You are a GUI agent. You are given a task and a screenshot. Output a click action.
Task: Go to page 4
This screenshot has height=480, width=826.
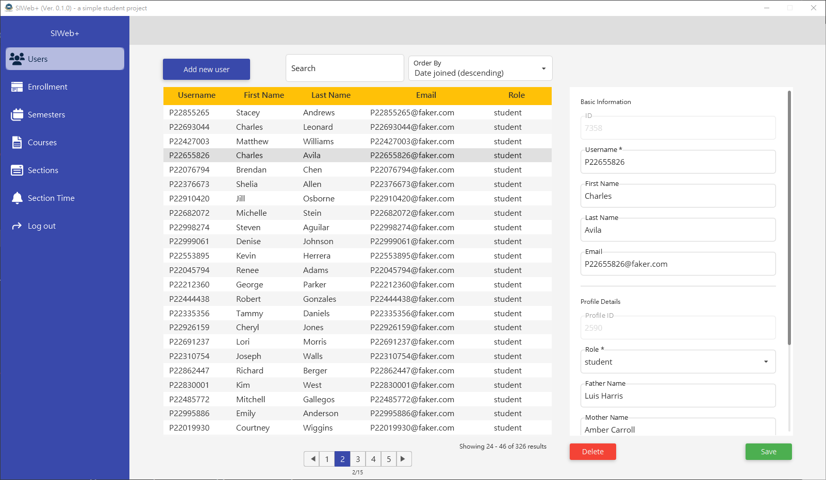(x=373, y=459)
